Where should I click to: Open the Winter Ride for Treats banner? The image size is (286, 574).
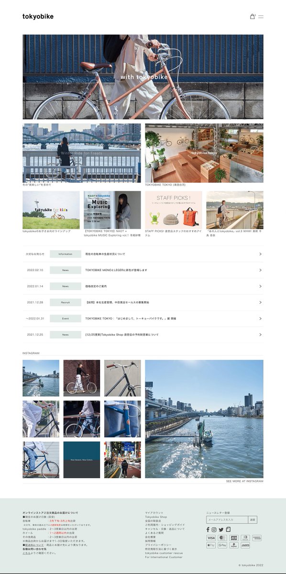82,153
